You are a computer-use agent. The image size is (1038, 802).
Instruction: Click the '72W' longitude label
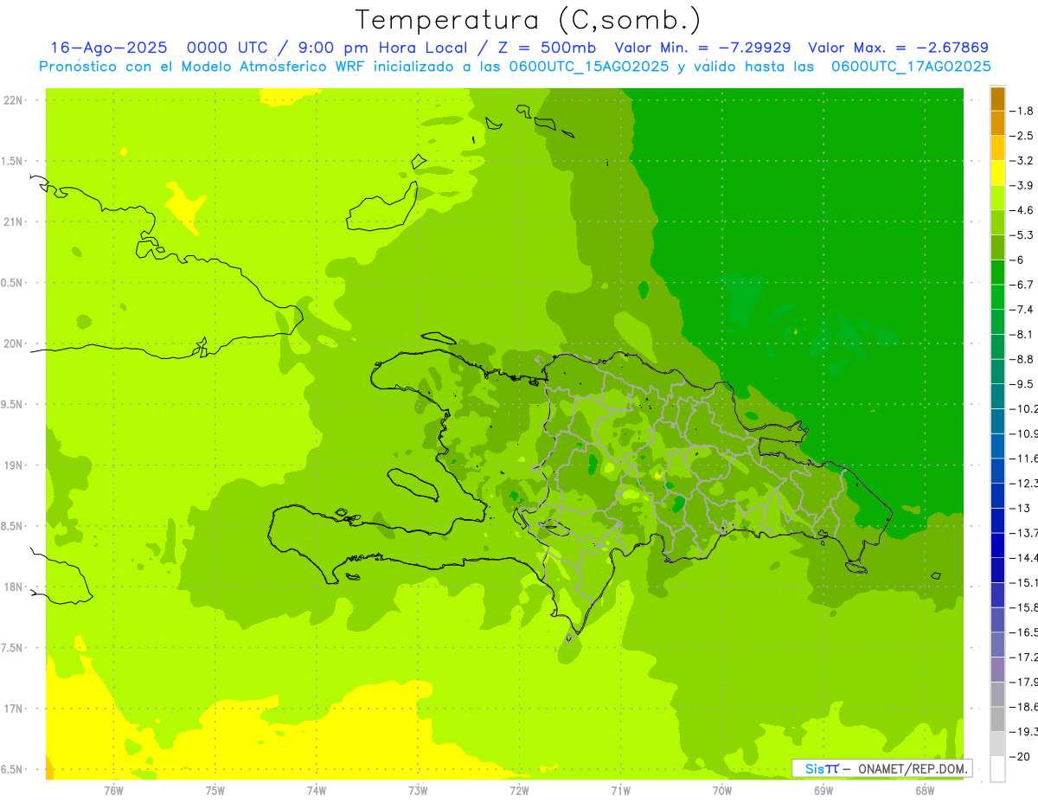click(x=519, y=791)
